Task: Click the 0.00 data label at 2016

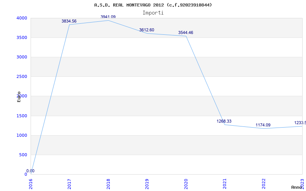Action: pos(31,171)
